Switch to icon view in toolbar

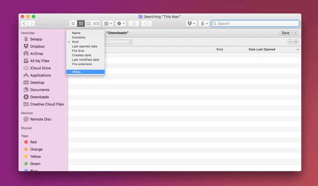[x=73, y=24]
